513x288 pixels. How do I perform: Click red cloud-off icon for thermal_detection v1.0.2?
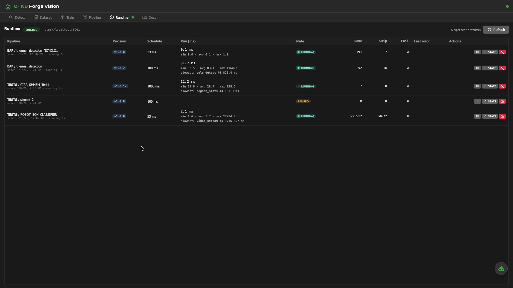pyautogui.click(x=502, y=68)
